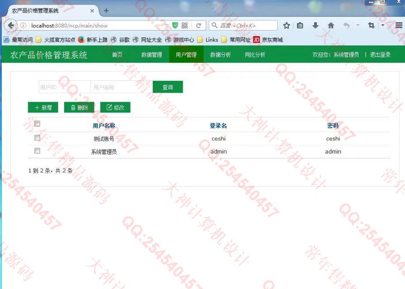405x289 pixels.
Task: Go to 首页 menu
Action: (117, 55)
